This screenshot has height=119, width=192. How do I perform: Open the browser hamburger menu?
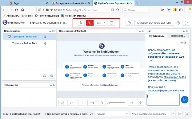pyautogui.click(x=188, y=10)
